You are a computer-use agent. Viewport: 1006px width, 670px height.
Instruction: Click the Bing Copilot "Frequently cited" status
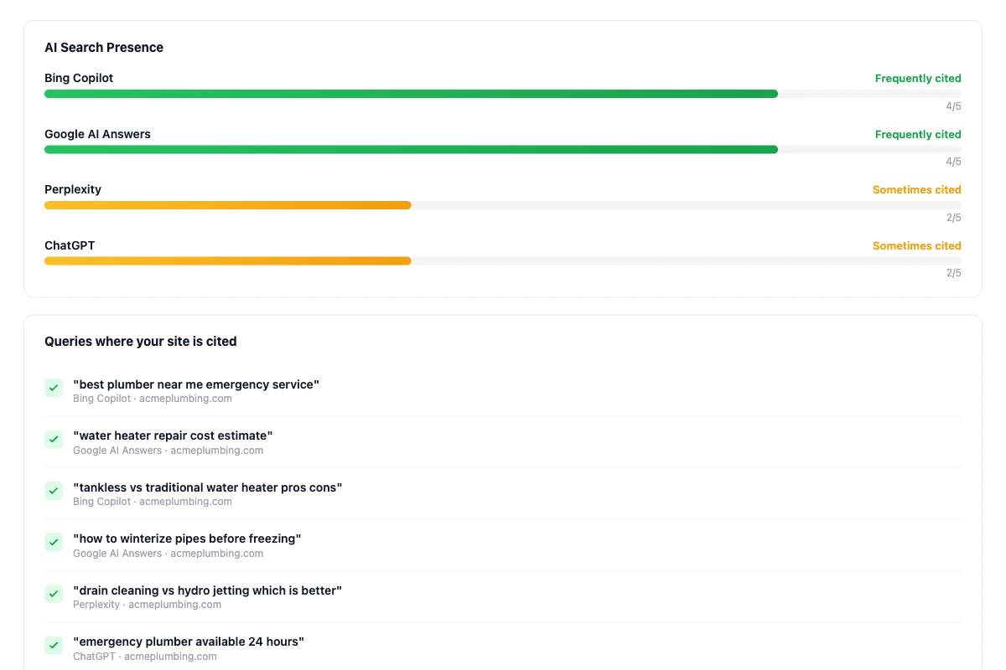[x=917, y=78]
